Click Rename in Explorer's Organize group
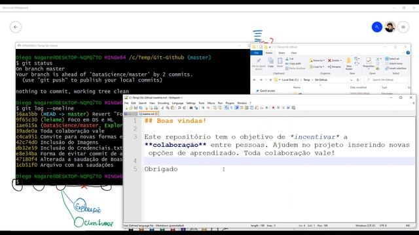This screenshot has width=419, height=235. (x=335, y=67)
